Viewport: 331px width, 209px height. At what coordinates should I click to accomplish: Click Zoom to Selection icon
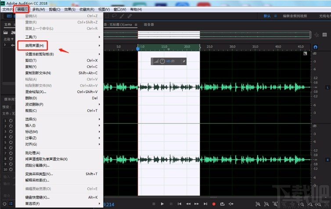click(x=318, y=204)
